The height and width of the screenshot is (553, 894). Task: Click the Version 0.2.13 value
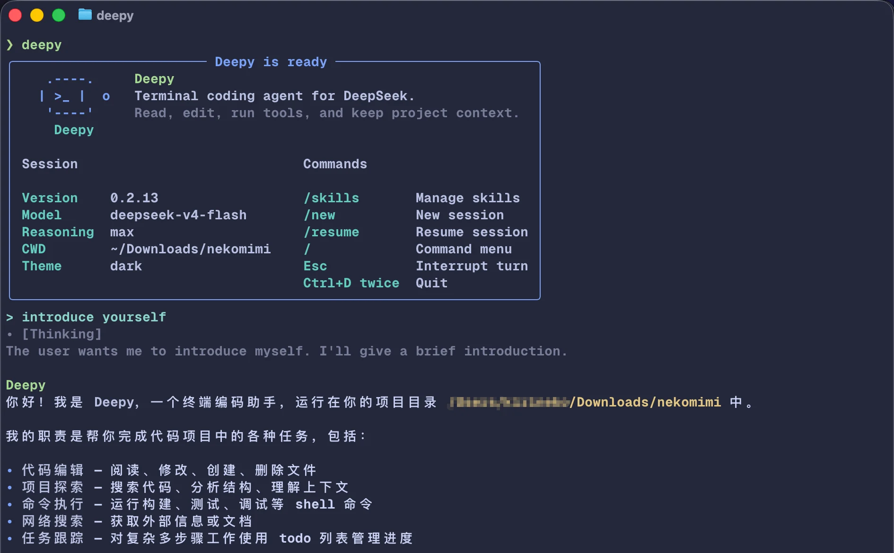coord(134,198)
